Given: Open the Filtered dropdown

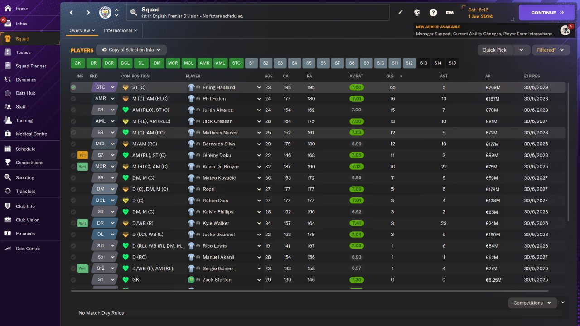Looking at the screenshot, I should [551, 50].
